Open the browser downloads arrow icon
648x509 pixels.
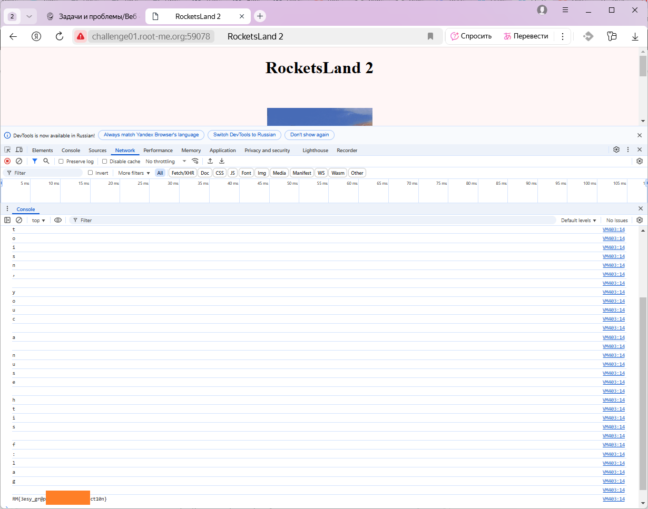click(635, 36)
